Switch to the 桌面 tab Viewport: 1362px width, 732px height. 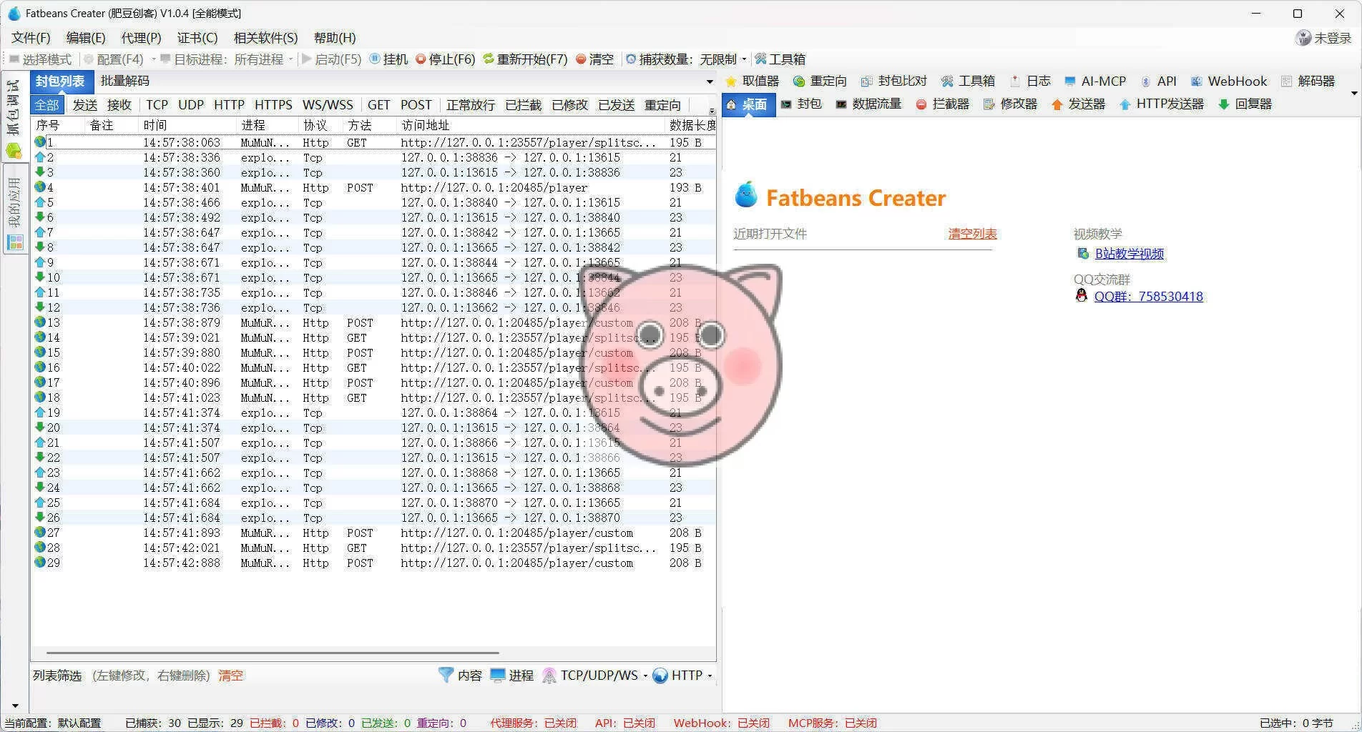[748, 104]
